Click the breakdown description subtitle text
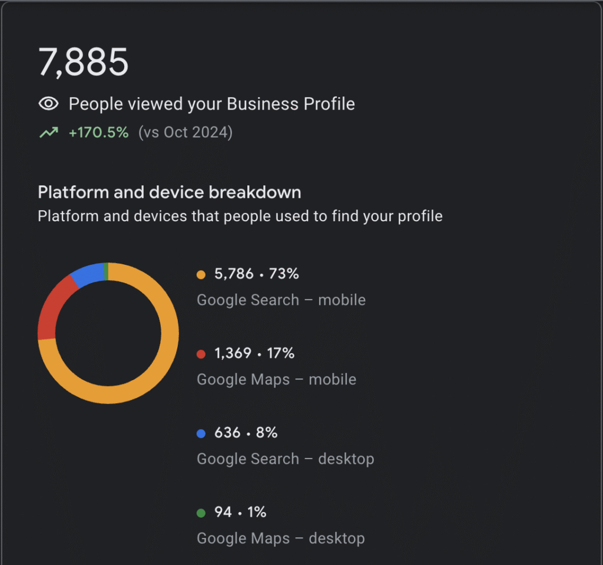This screenshot has height=565, width=603. click(x=240, y=216)
